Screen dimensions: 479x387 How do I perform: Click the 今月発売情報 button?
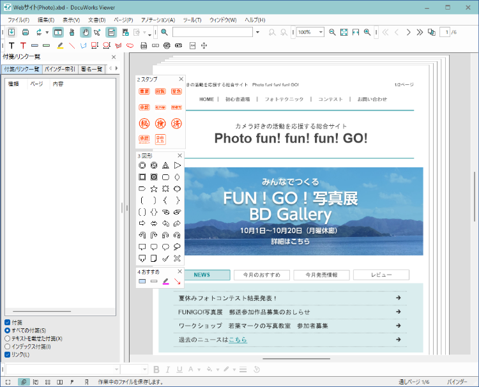[321, 275]
